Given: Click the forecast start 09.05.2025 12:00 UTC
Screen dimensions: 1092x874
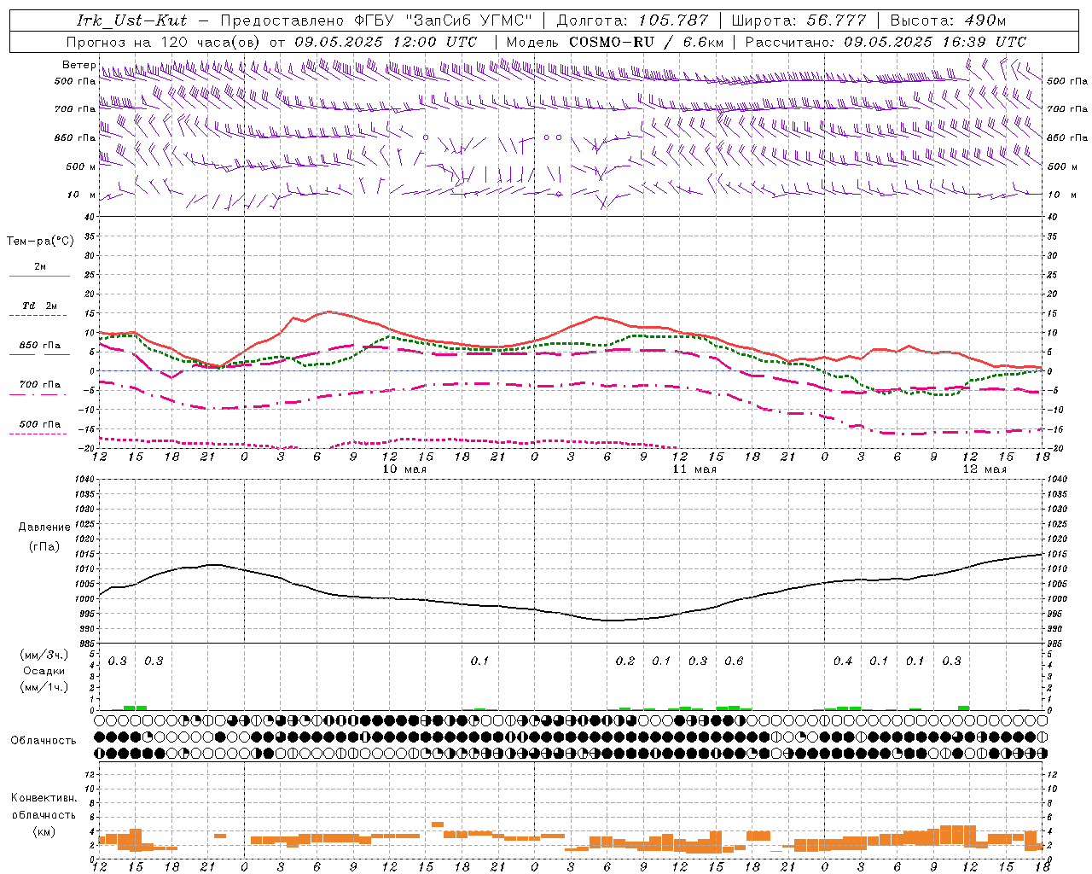Looking at the screenshot, I should [386, 41].
